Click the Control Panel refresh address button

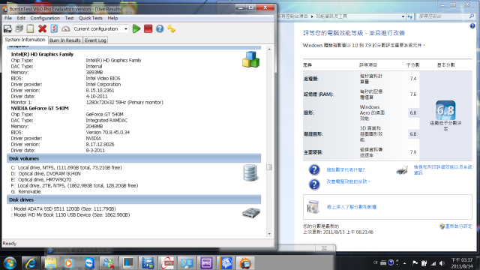pos(410,16)
